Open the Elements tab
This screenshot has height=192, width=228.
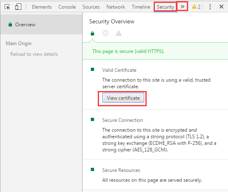coord(42,7)
